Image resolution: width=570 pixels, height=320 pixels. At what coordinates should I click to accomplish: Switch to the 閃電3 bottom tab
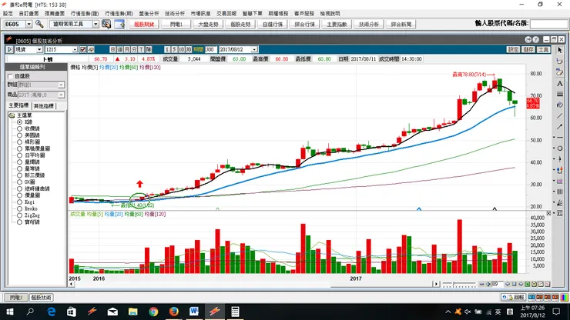coord(16,298)
